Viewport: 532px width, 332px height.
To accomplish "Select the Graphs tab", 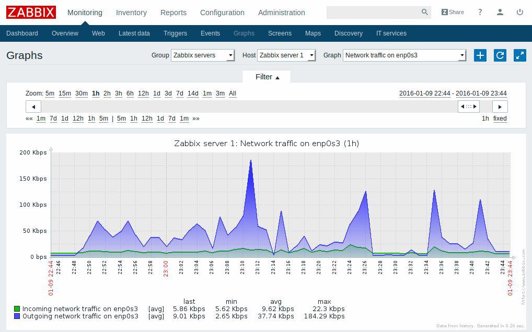I will [244, 33].
